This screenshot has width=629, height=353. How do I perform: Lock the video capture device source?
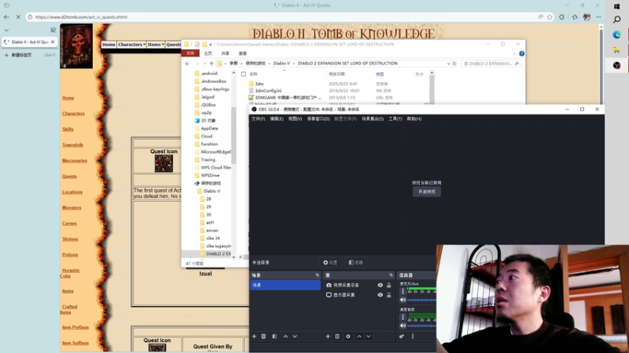[x=388, y=286]
